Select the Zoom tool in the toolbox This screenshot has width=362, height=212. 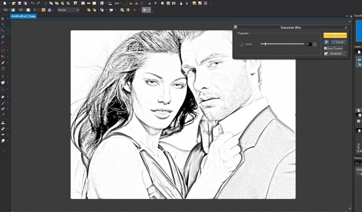(x=2, y=25)
